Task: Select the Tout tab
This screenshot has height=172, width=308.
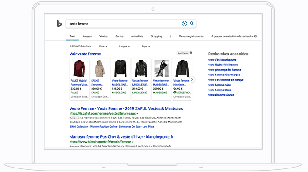Action: click(72, 36)
